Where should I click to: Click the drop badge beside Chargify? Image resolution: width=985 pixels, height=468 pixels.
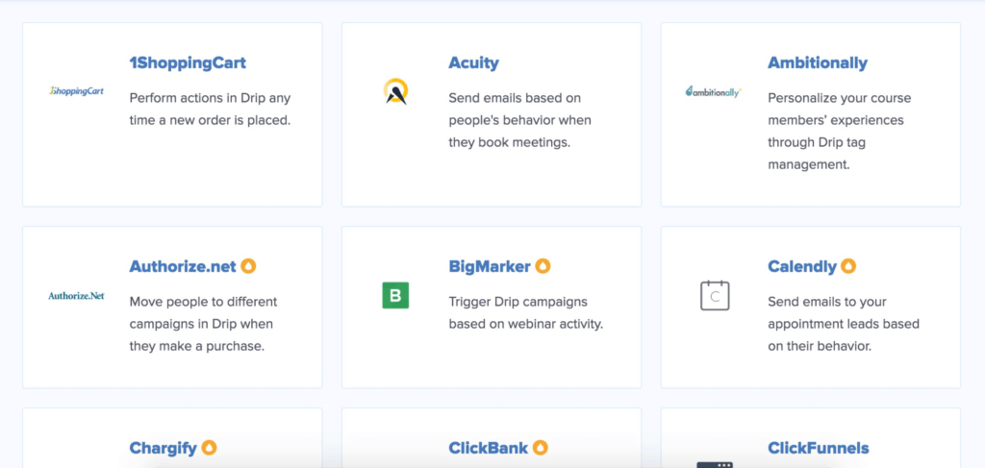point(209,447)
